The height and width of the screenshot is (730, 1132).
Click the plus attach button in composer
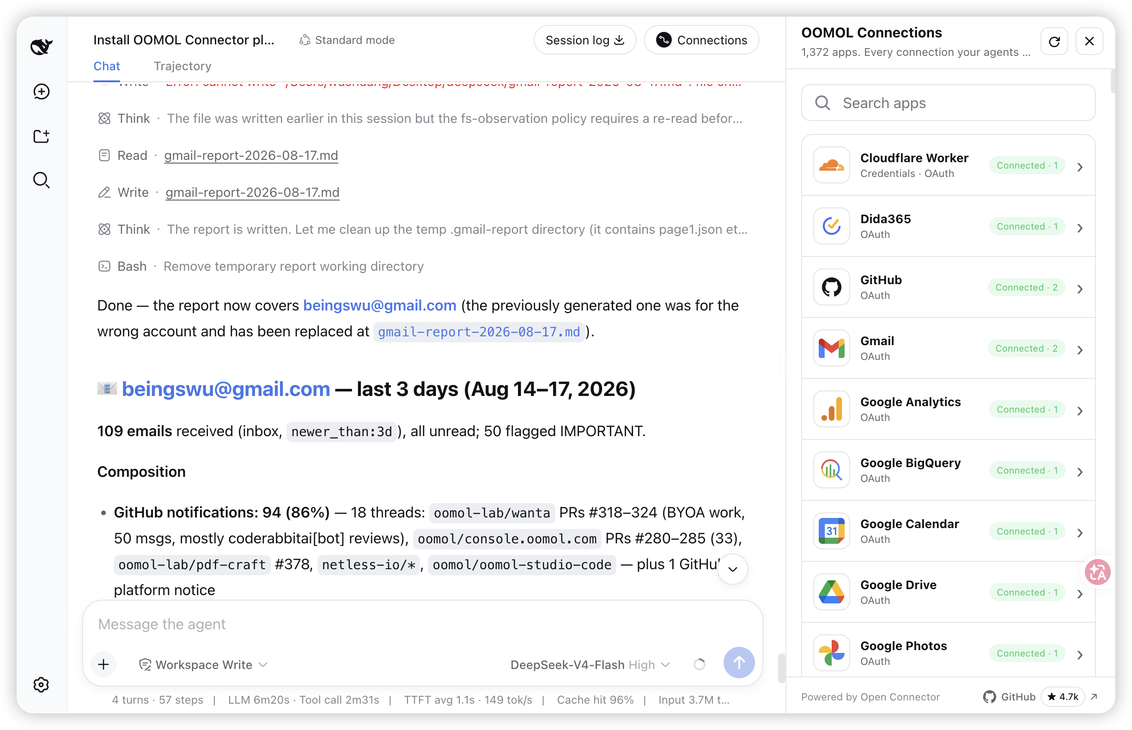[x=104, y=664]
